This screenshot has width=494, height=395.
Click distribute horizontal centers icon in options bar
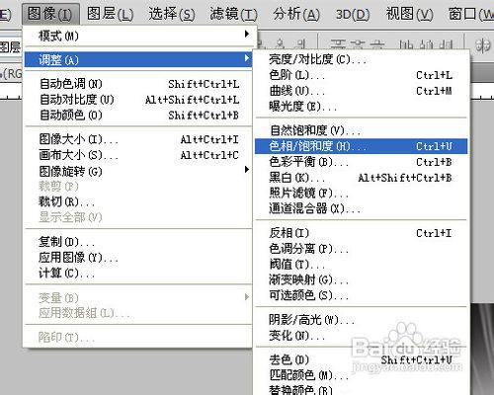(426, 44)
